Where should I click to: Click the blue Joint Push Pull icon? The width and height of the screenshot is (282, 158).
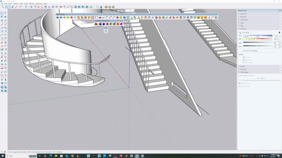point(104,24)
